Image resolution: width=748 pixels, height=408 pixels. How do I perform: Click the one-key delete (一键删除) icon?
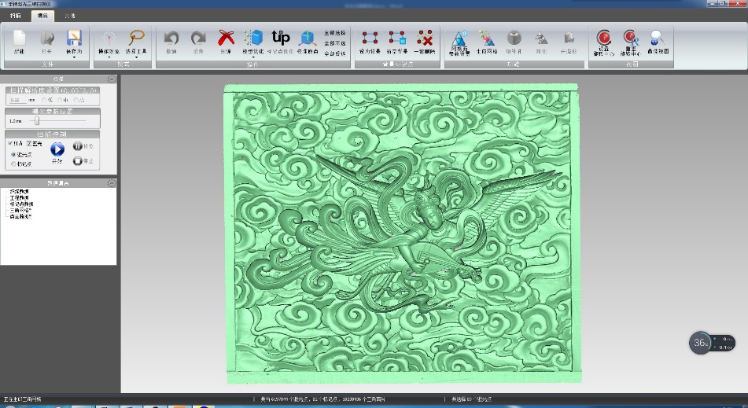click(425, 38)
